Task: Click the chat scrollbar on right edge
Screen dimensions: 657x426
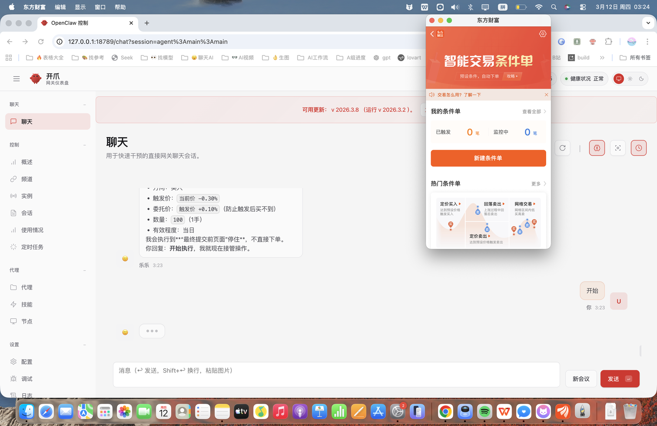Action: 640,351
